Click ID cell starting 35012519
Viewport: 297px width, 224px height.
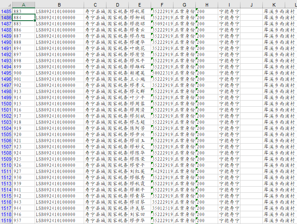coord(162,208)
